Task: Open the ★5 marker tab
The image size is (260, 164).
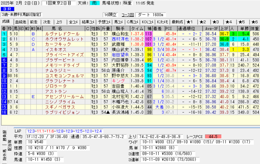Action: pyautogui.click(x=242, y=22)
